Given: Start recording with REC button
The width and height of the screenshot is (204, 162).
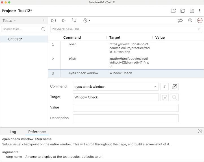Looking at the screenshot, I should pos(200,20).
